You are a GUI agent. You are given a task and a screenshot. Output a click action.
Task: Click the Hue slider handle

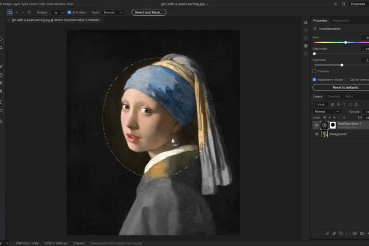point(345,42)
